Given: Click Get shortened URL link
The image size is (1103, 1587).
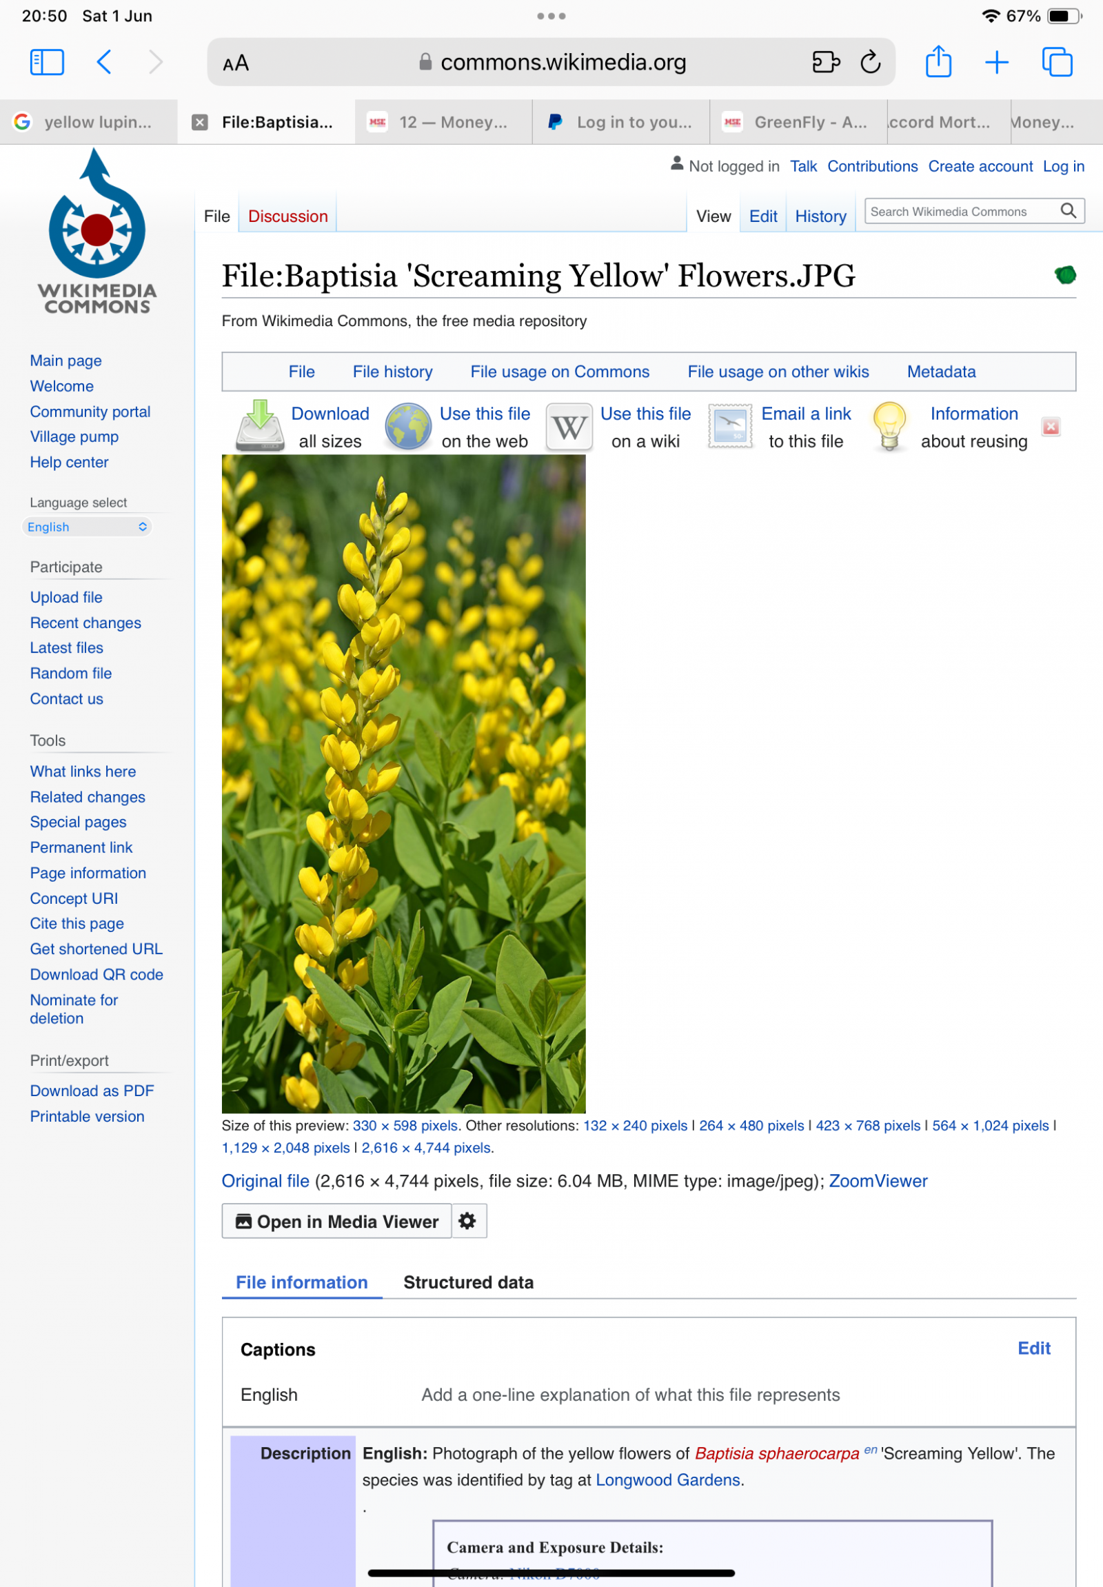Looking at the screenshot, I should point(96,949).
